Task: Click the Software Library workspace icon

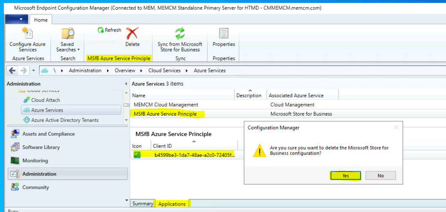Action: [x=15, y=147]
